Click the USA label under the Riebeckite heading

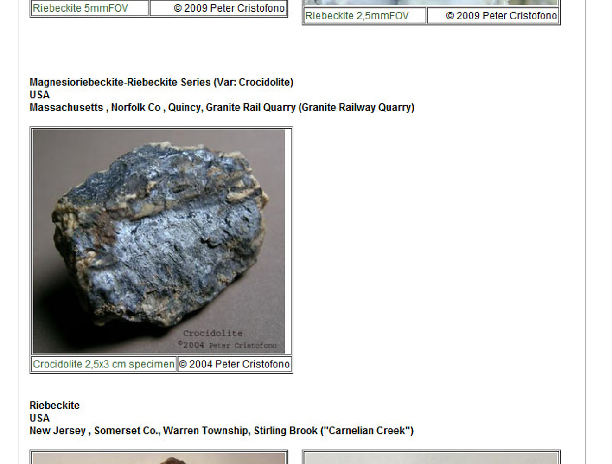pos(39,418)
